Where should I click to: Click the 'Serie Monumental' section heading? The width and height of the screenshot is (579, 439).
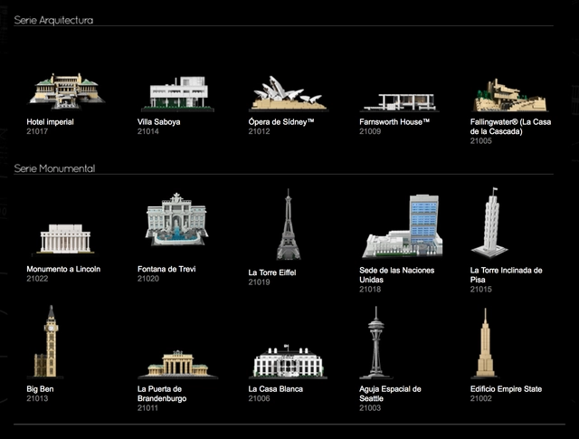(x=54, y=168)
